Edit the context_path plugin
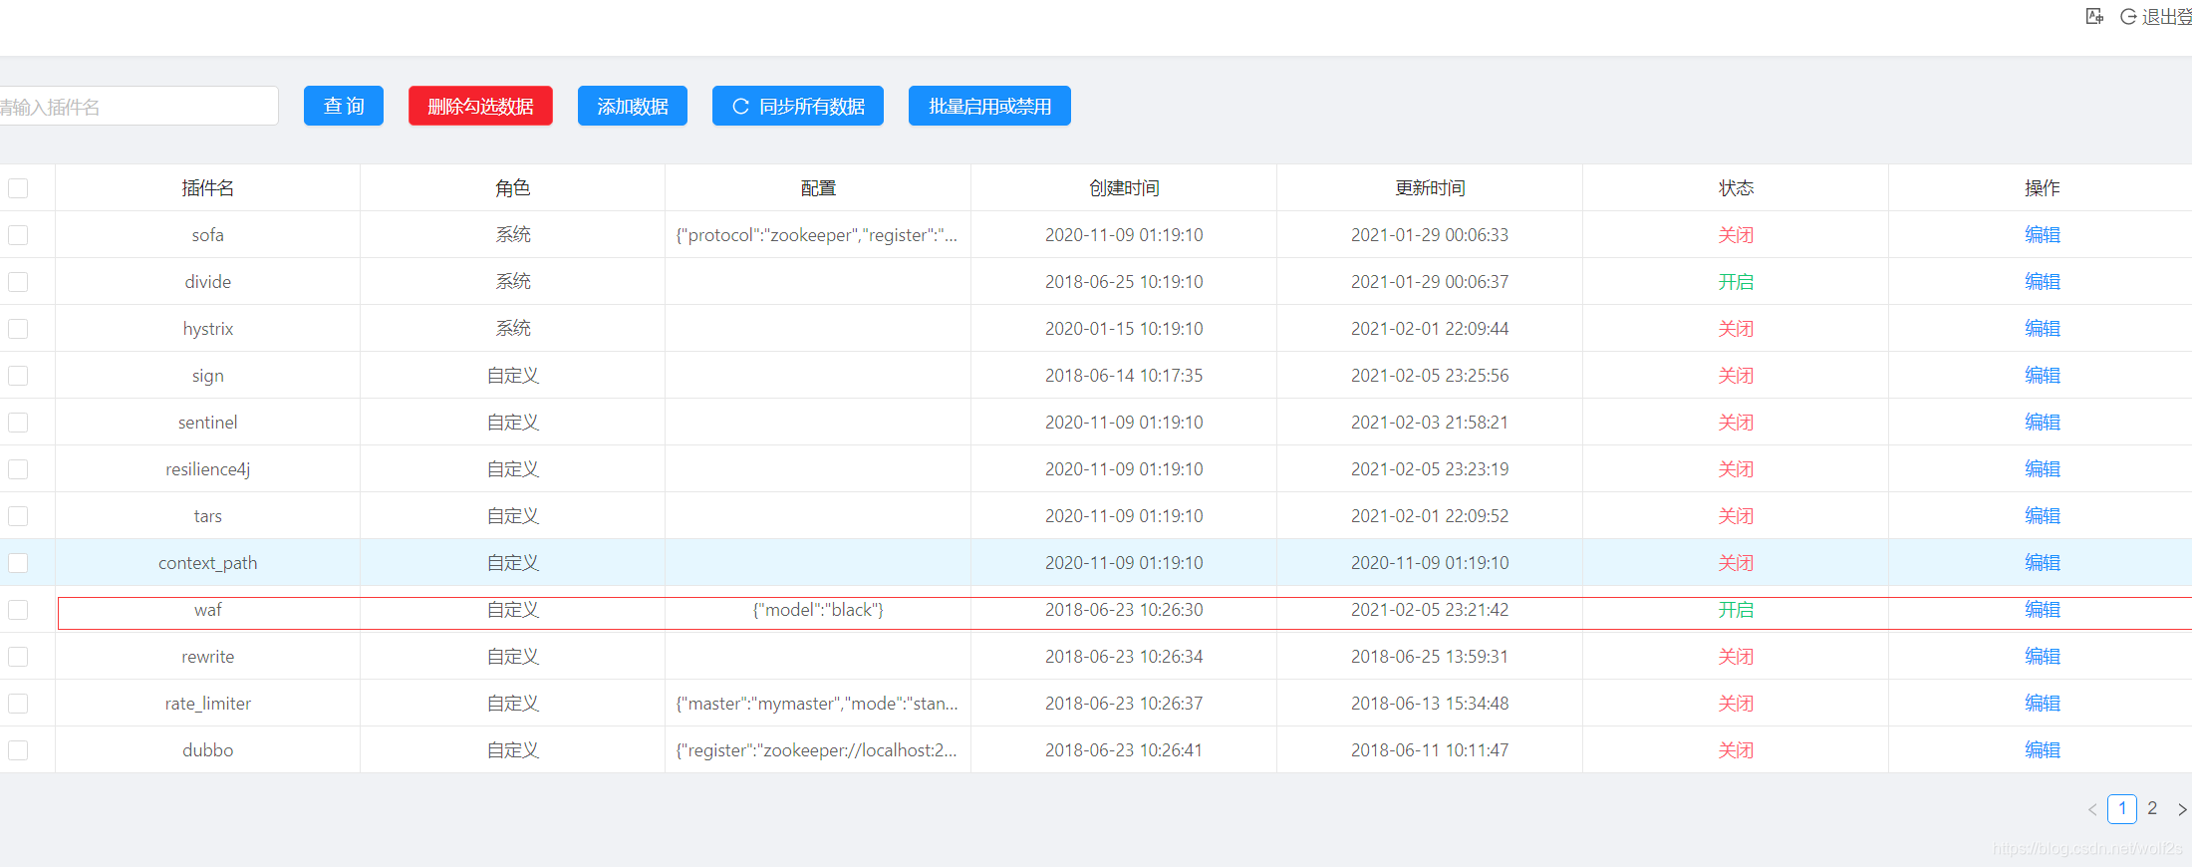This screenshot has height=867, width=2192. click(x=2042, y=563)
